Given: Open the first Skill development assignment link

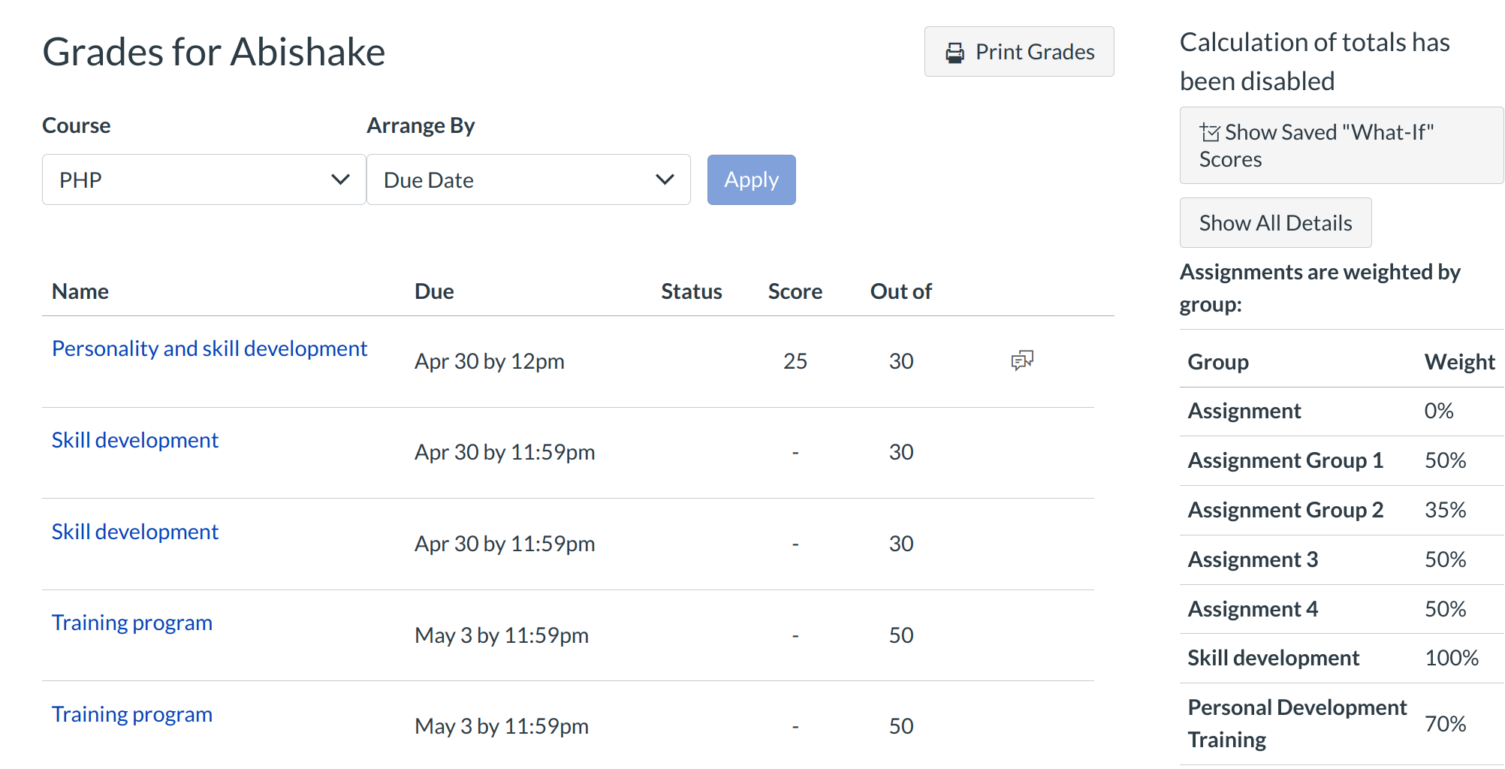Looking at the screenshot, I should tap(134, 440).
